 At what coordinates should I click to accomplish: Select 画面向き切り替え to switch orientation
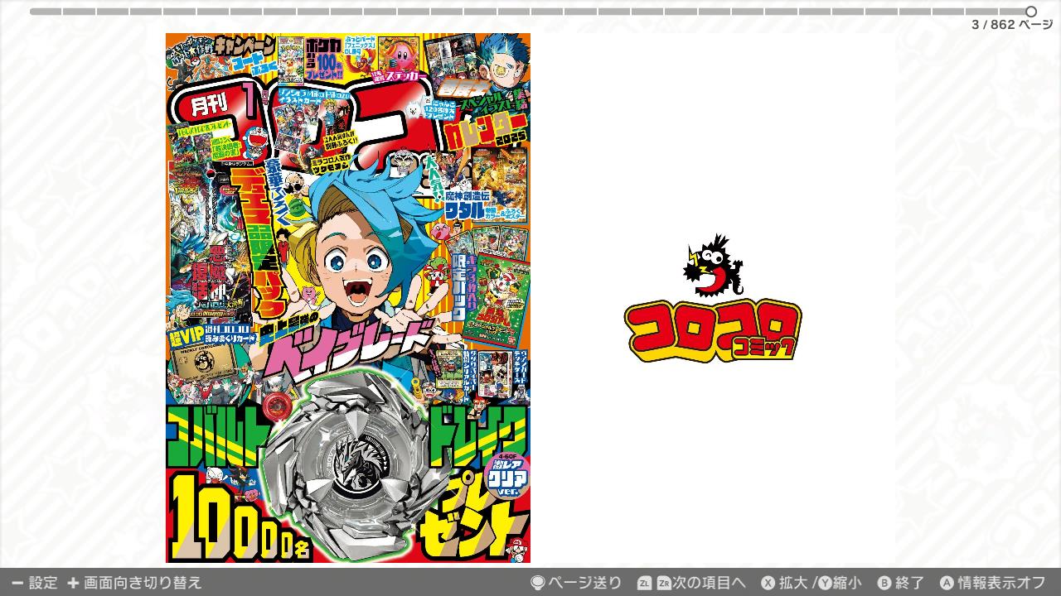[x=143, y=583]
